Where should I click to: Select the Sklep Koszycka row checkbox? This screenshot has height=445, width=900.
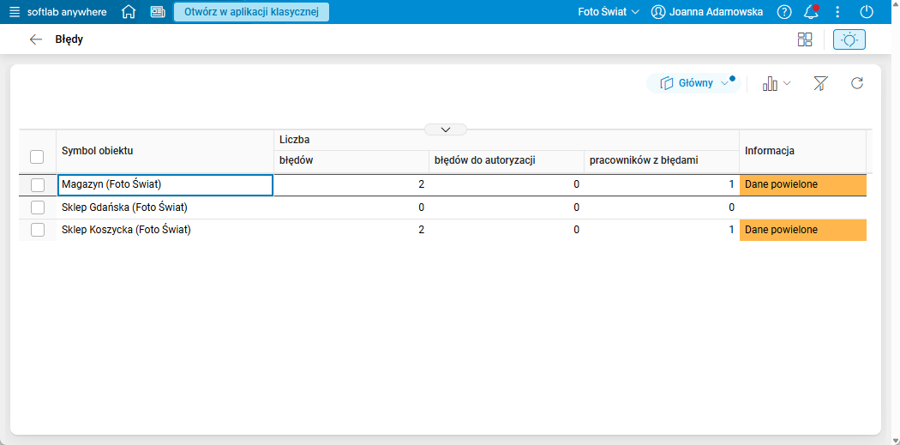pos(37,230)
